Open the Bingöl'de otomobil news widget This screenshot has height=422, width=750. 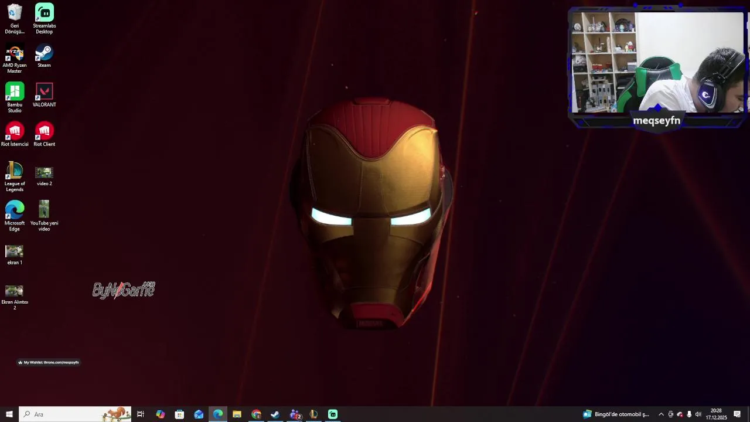(x=616, y=414)
